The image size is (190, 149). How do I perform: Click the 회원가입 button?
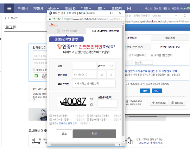pyautogui.click(x=177, y=103)
